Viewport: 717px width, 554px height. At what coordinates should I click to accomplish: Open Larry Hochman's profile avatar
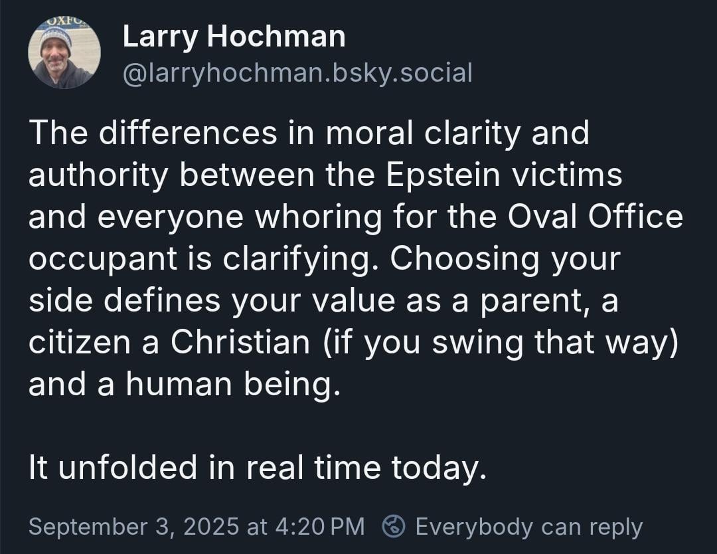[x=64, y=52]
